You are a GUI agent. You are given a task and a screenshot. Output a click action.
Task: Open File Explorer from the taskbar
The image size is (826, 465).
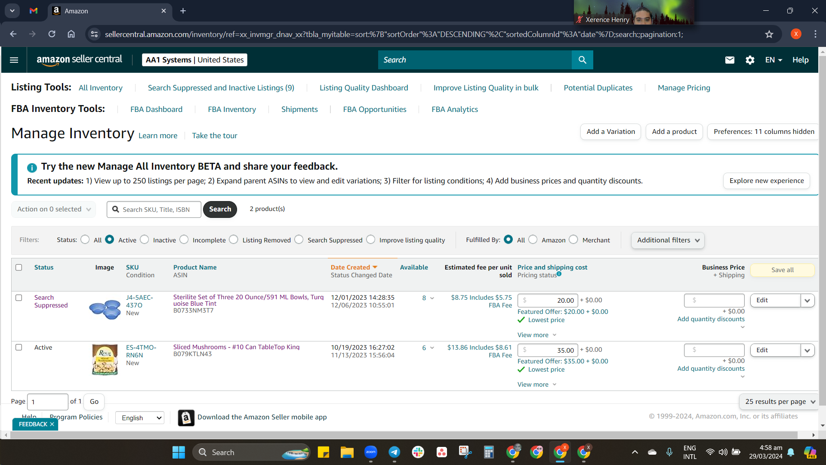[347, 452]
